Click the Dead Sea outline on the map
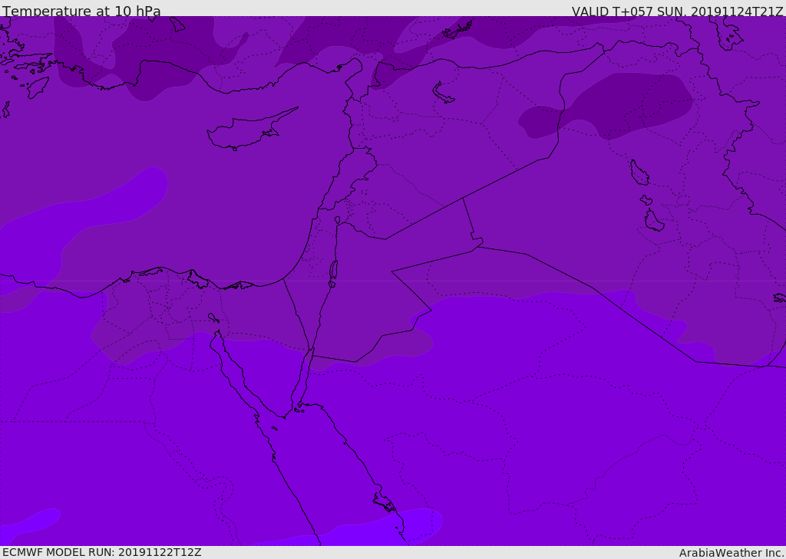This screenshot has width=786, height=559. pyautogui.click(x=333, y=274)
